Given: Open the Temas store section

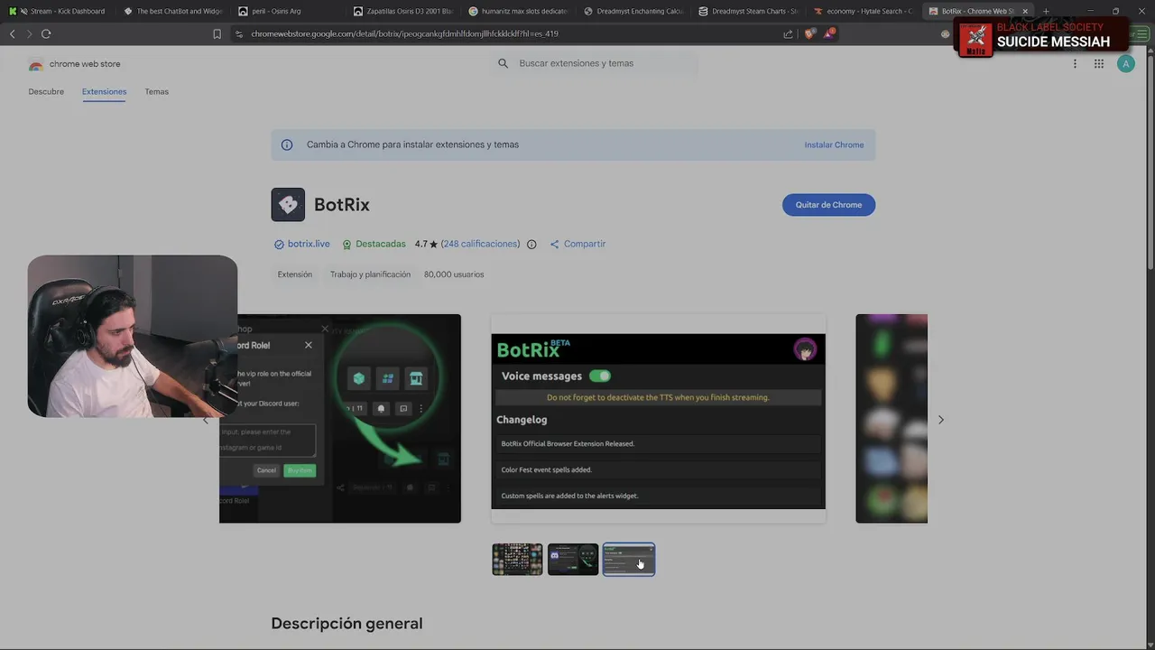Looking at the screenshot, I should point(157,92).
